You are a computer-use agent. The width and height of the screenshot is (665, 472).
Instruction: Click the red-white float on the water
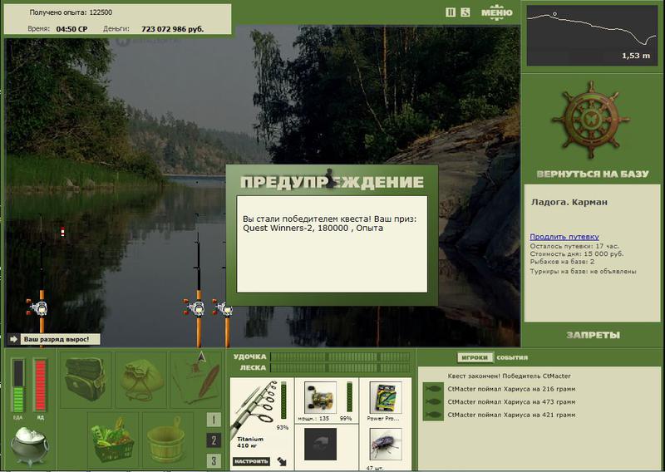(x=63, y=232)
